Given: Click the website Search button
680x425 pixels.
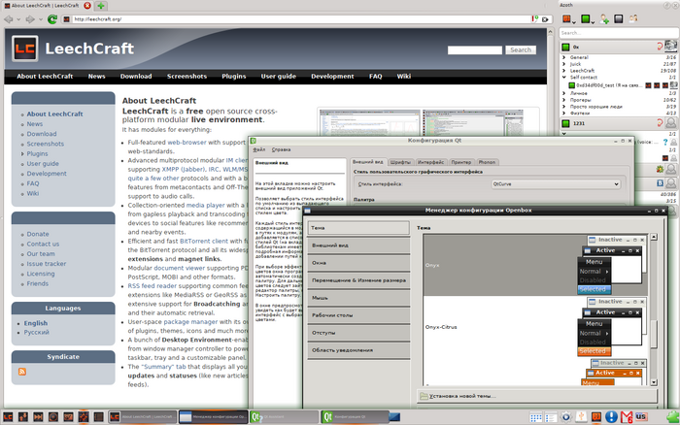Looking at the screenshot, I should [x=521, y=50].
